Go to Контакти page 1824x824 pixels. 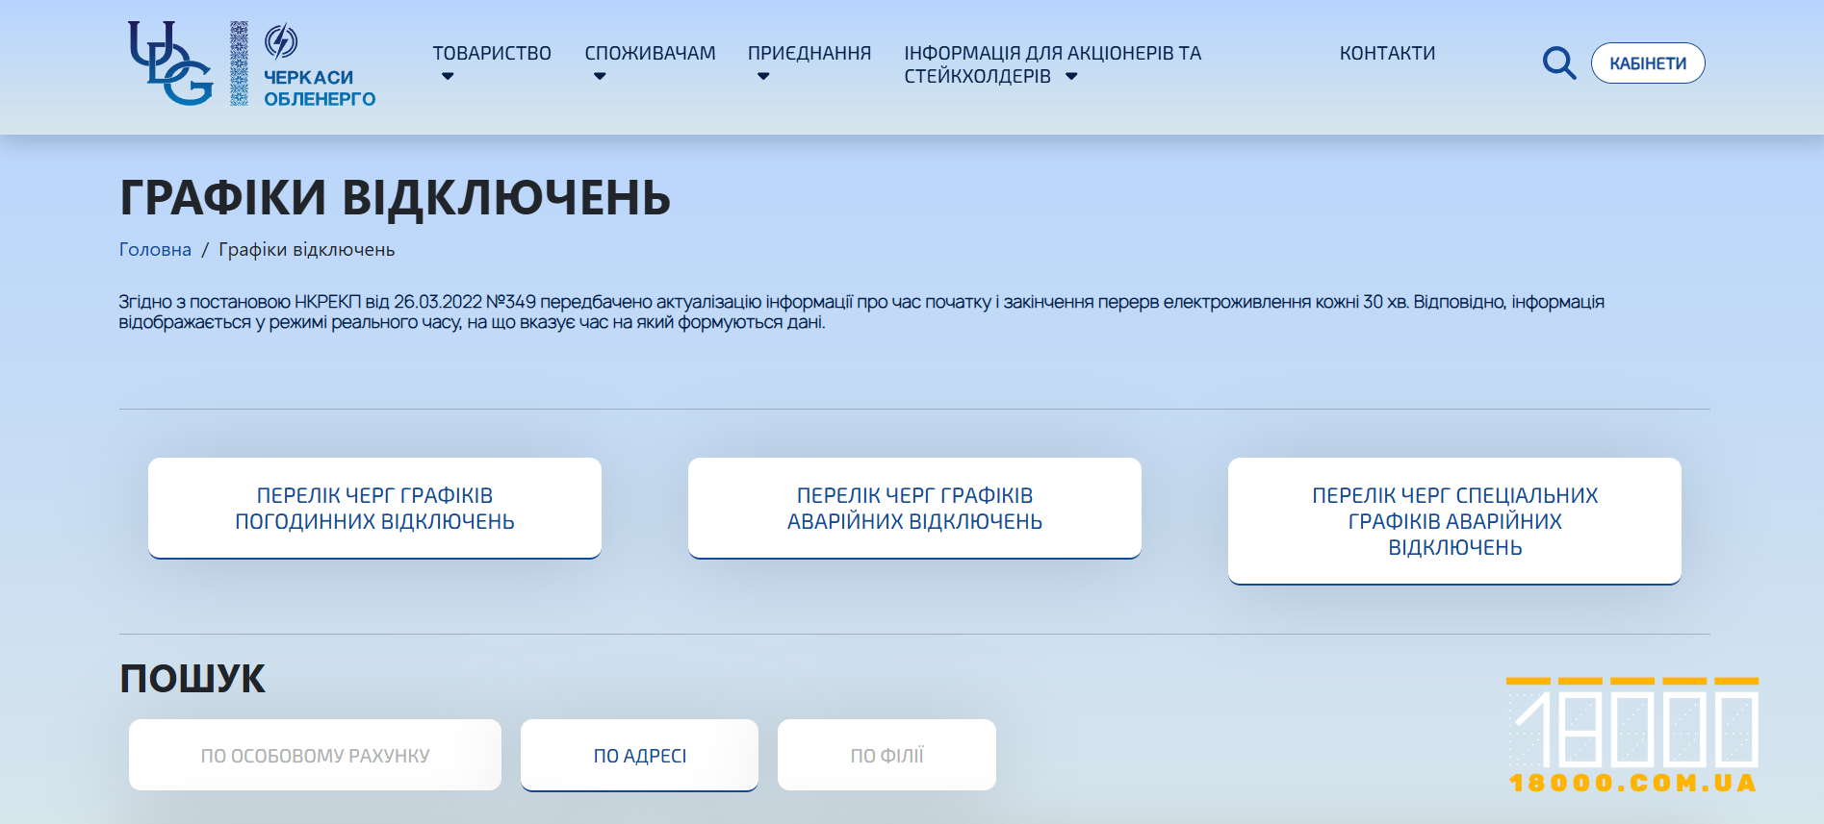pos(1387,53)
